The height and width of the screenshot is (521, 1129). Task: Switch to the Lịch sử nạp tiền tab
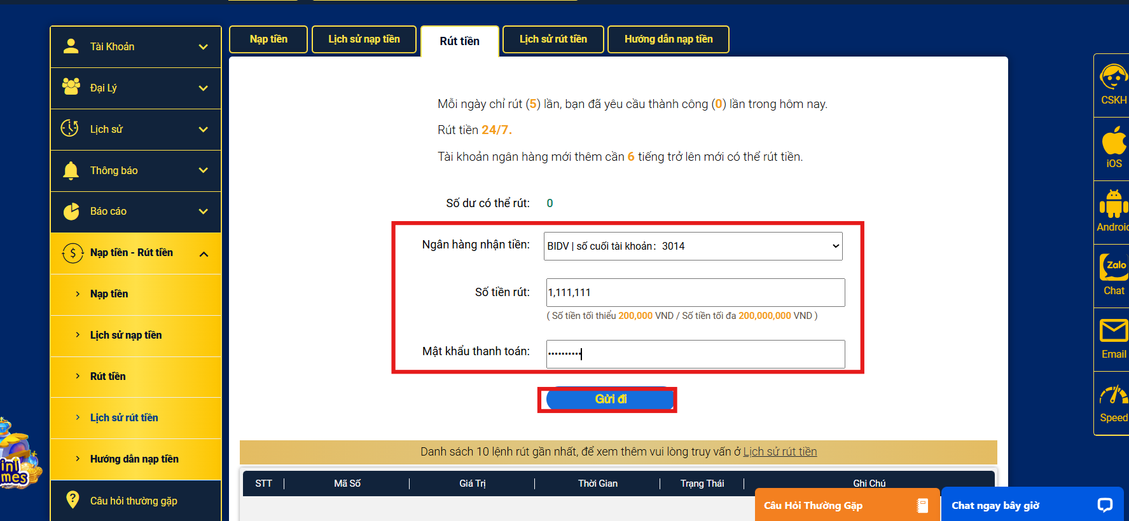[x=364, y=39]
